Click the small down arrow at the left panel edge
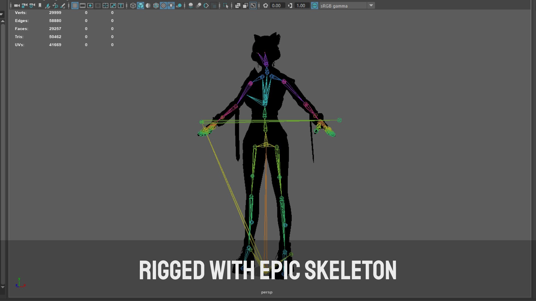 point(2,14)
